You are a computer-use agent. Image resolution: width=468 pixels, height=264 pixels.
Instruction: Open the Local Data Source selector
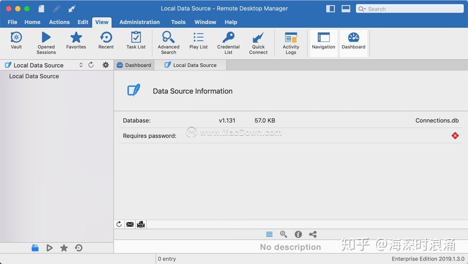tap(81, 65)
